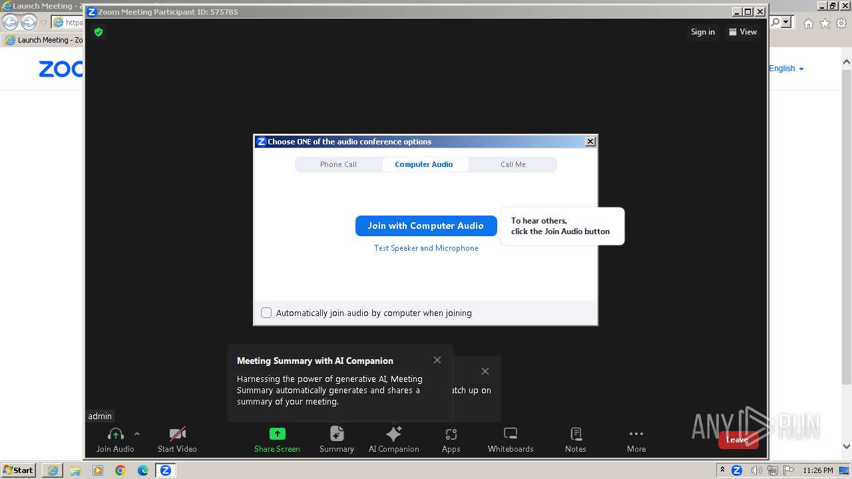The image size is (852, 479).
Task: Launch AI Companion from the toolbar
Action: tap(394, 440)
